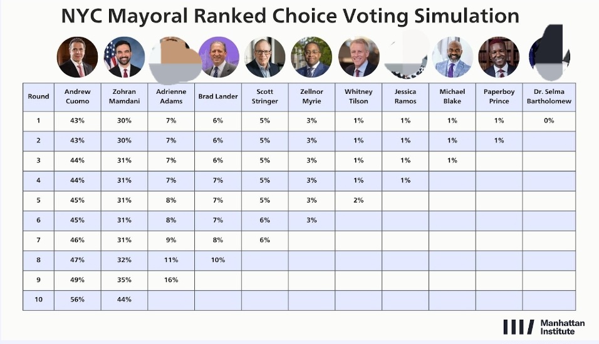Click Mamdani's 44% final round cell
The height and width of the screenshot is (344, 599).
click(124, 300)
